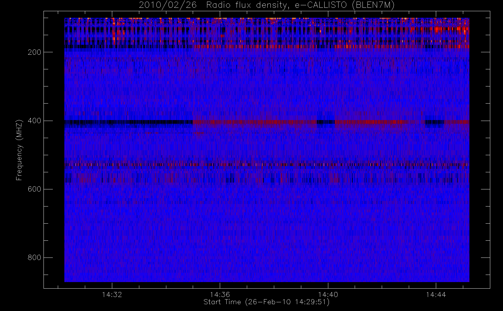Click the 14:36 time tick label
The image size is (503, 311).
(220, 295)
